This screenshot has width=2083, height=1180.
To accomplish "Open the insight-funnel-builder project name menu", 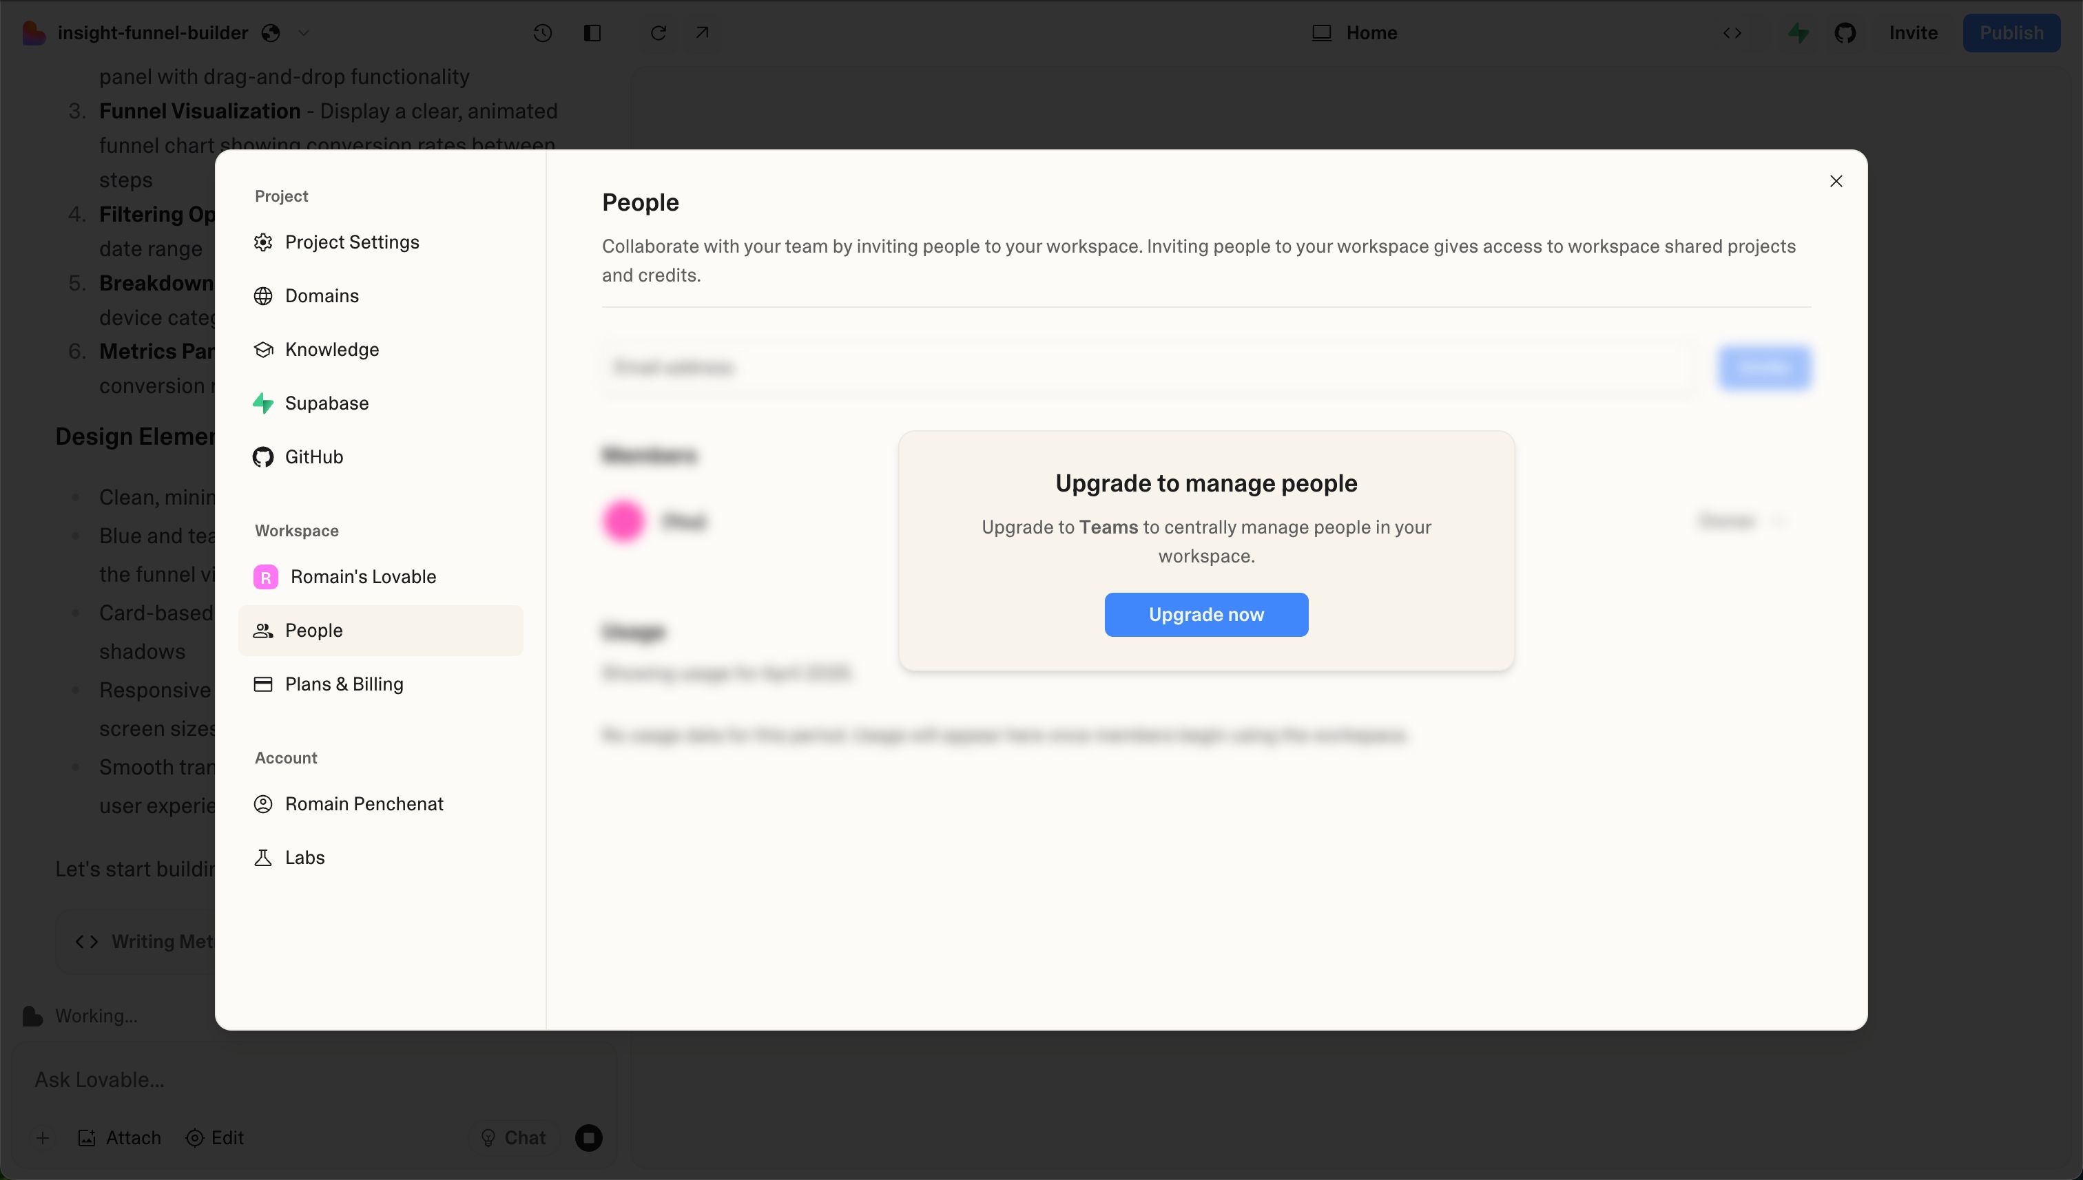I will (x=152, y=32).
